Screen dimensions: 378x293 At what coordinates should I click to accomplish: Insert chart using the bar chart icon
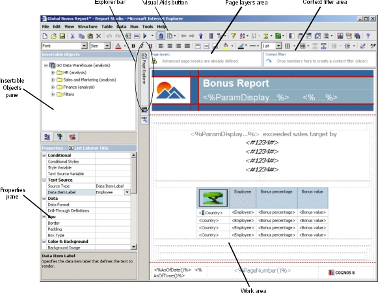[x=340, y=36]
